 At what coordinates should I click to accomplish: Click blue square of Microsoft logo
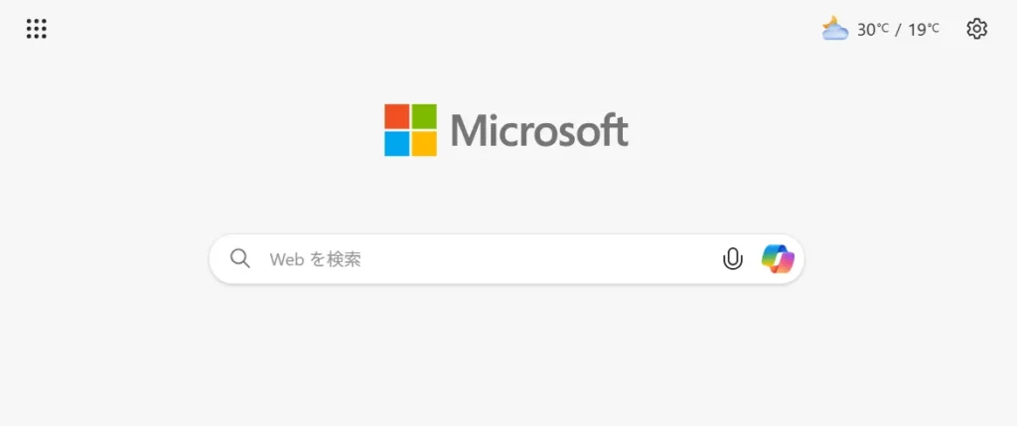(x=397, y=144)
